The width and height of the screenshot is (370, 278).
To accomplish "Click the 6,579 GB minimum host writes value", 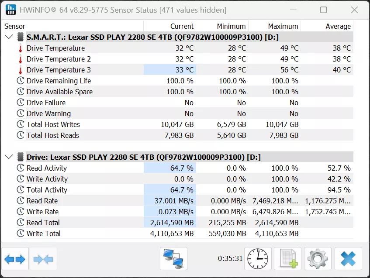I will pyautogui.click(x=232, y=124).
